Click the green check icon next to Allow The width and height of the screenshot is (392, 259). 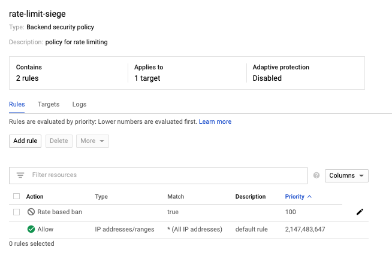pyautogui.click(x=31, y=229)
